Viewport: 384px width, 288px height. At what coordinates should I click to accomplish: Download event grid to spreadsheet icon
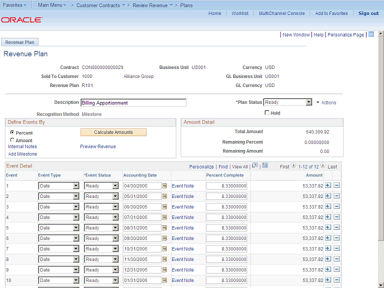click(x=266, y=166)
